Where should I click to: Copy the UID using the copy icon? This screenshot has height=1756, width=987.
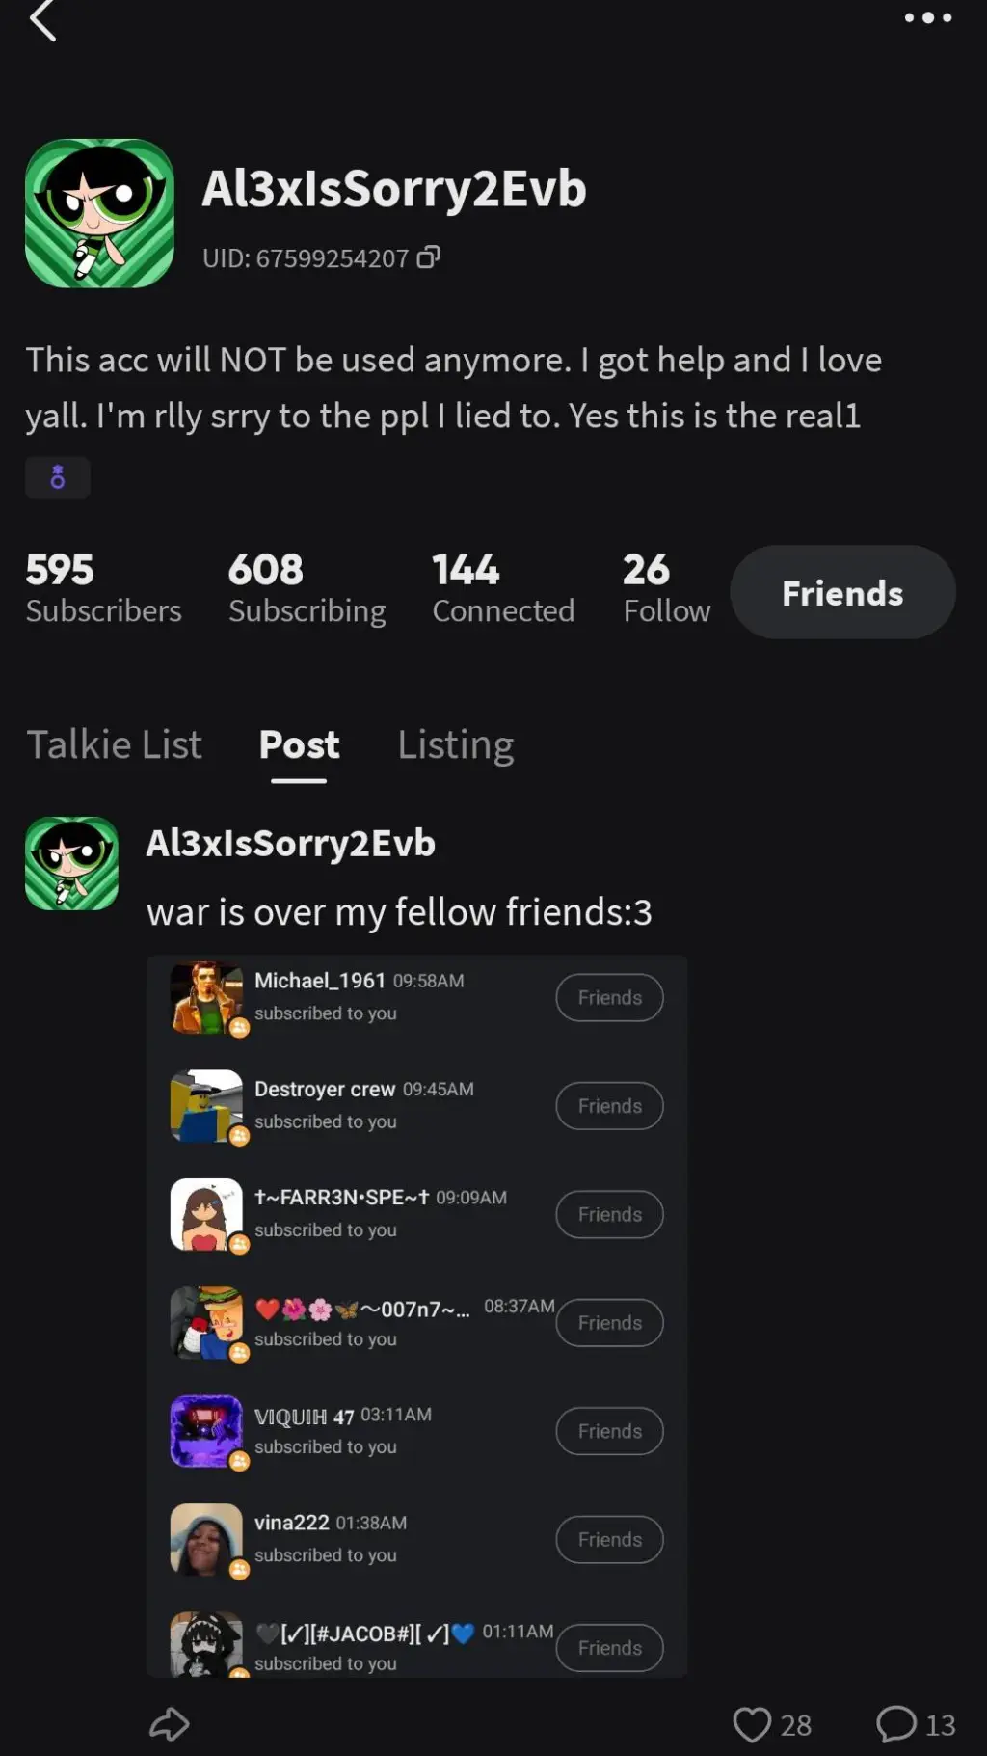pyautogui.click(x=429, y=257)
